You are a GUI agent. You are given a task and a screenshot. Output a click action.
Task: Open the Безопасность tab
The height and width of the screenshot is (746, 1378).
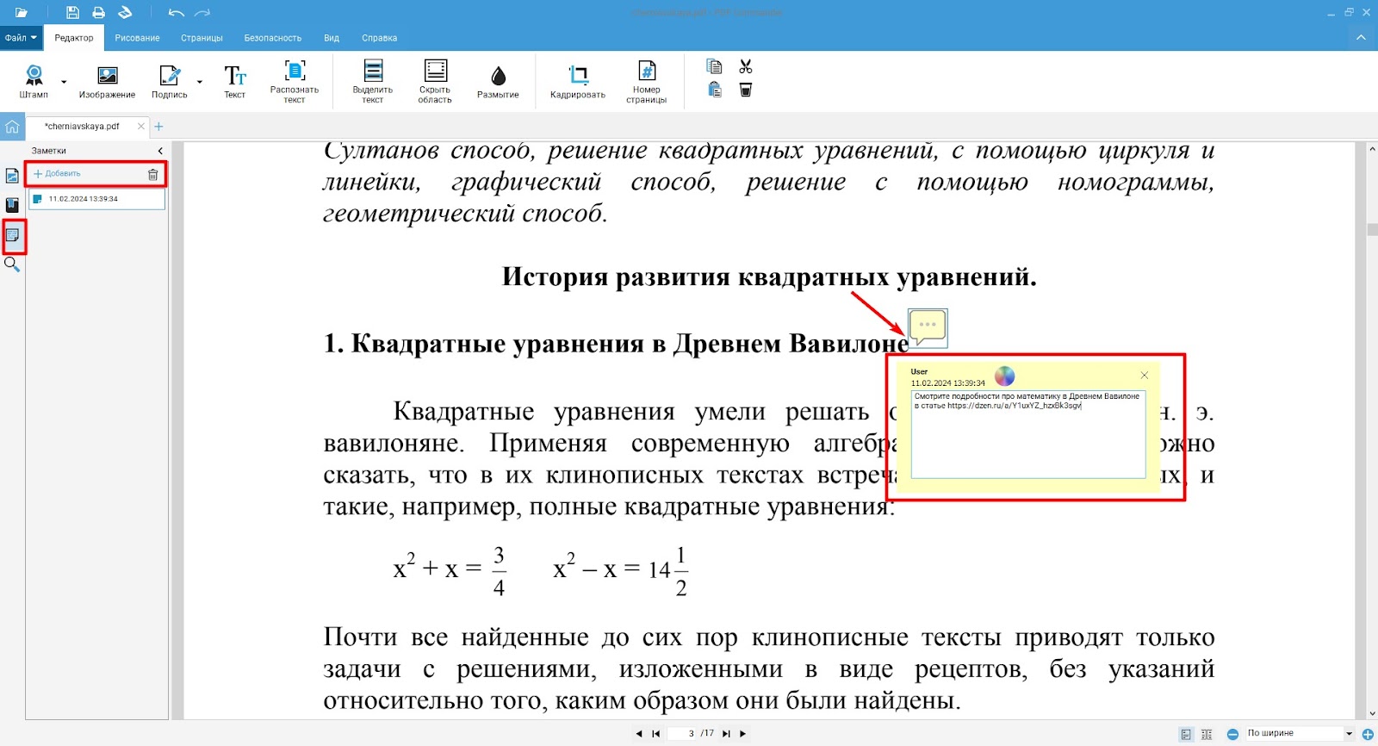coord(272,38)
